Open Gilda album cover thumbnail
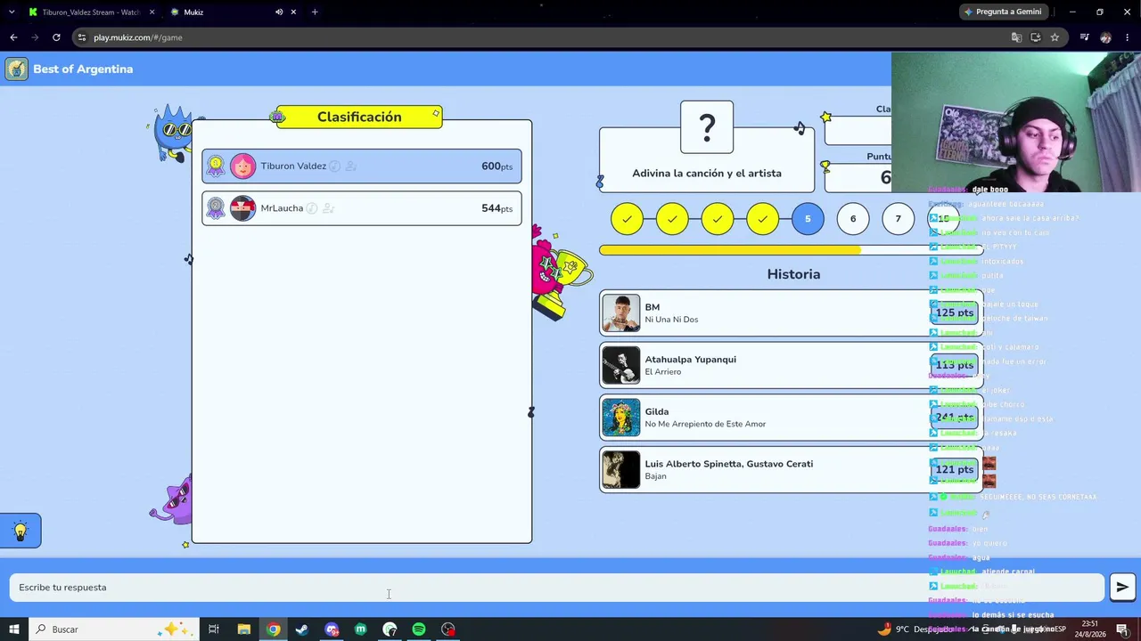 (621, 418)
